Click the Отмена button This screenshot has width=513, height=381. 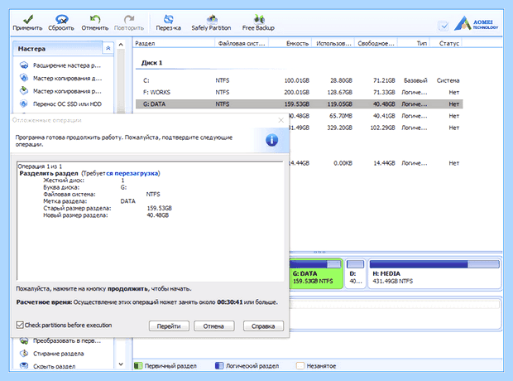tap(213, 326)
